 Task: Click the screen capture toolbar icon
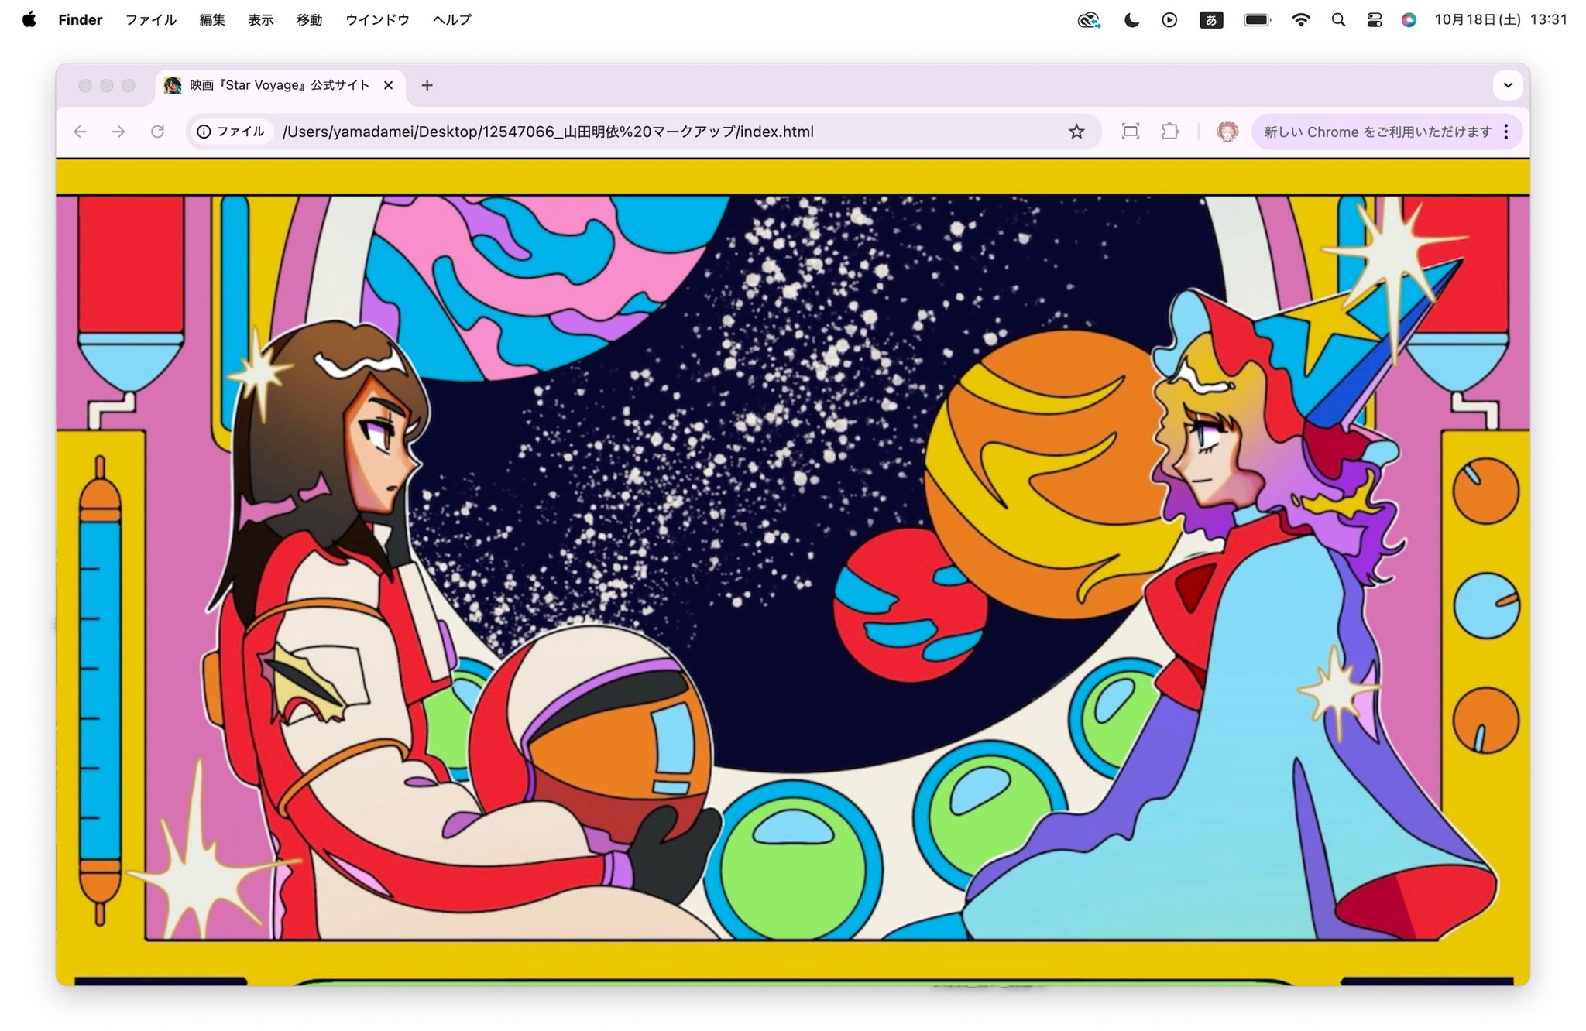click(x=1131, y=132)
